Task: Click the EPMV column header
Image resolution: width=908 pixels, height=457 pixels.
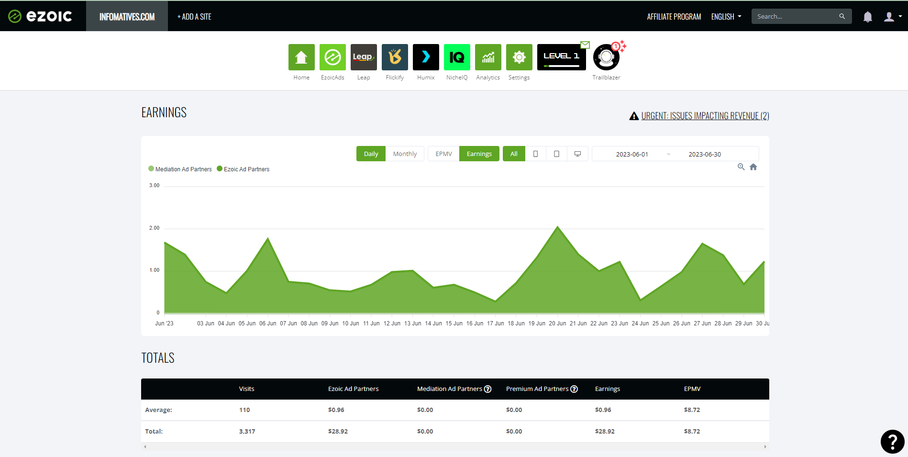Action: pyautogui.click(x=692, y=389)
